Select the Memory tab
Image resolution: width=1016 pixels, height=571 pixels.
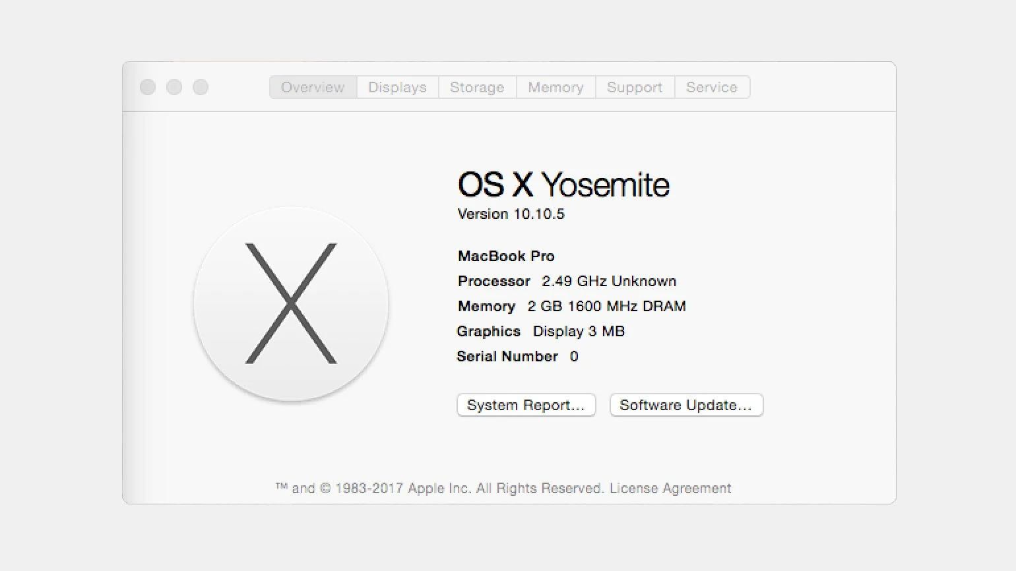[555, 87]
